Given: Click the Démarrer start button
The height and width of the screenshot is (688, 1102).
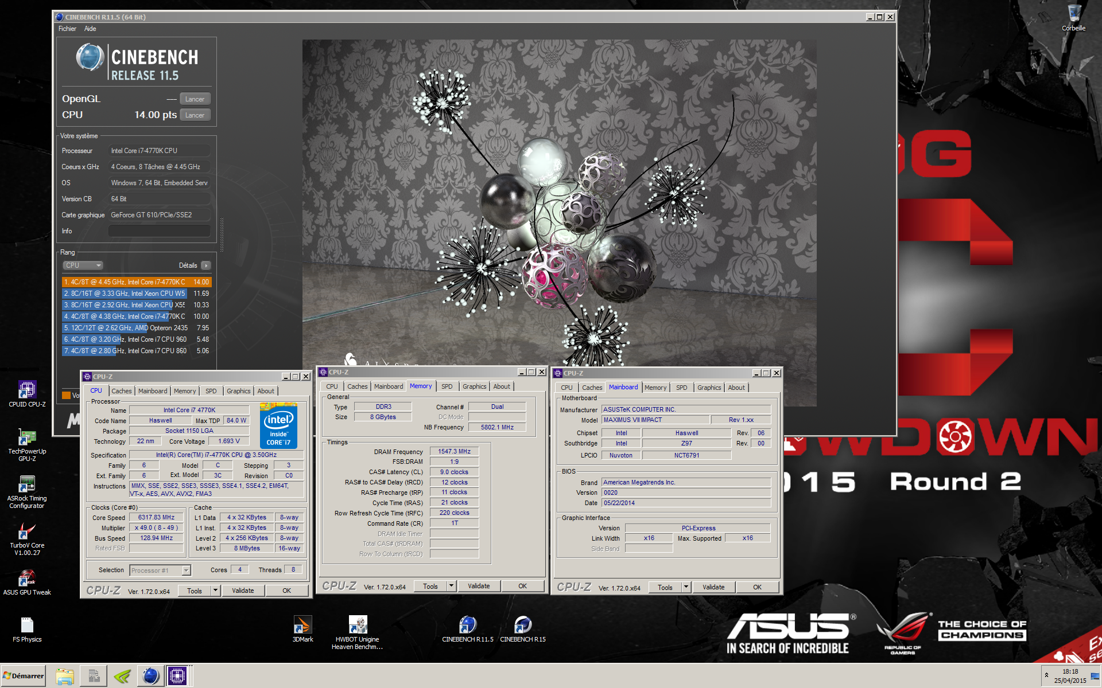Looking at the screenshot, I should click(24, 676).
